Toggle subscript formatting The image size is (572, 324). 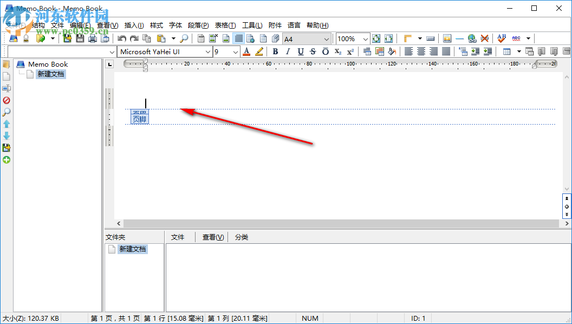click(338, 51)
